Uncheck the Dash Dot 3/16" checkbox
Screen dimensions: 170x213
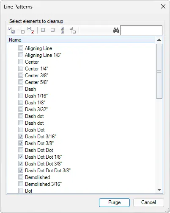tap(21, 136)
